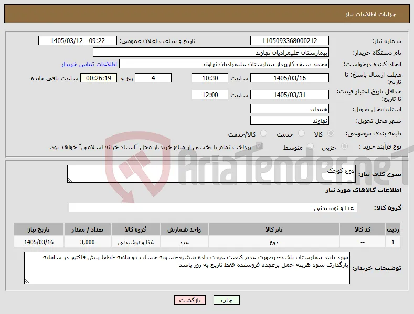Screen dimensions: 414x314
Task: Click the remaining time field 00:26:19
Action: point(99,78)
